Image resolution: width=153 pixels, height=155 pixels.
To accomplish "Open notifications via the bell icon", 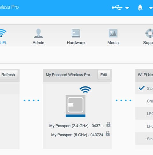I will click(140, 8).
